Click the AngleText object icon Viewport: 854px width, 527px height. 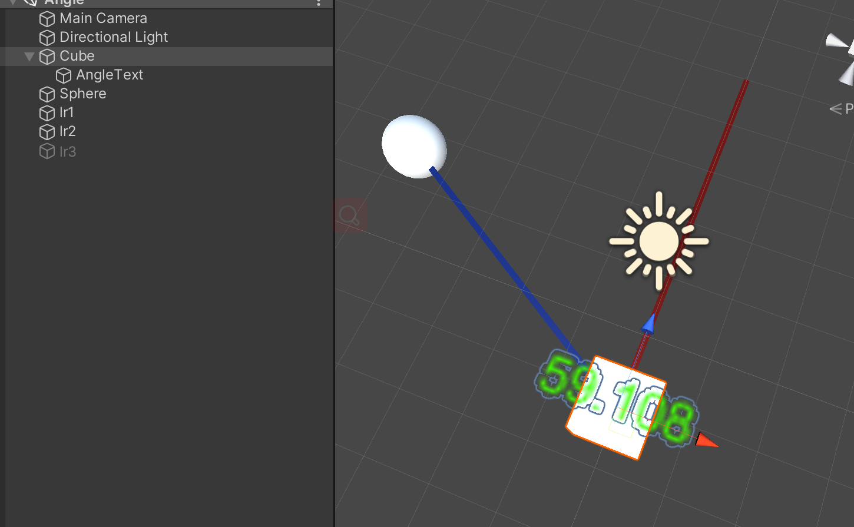(64, 75)
